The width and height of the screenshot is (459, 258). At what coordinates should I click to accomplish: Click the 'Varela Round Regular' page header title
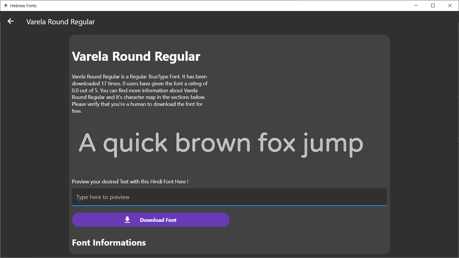(x=61, y=22)
